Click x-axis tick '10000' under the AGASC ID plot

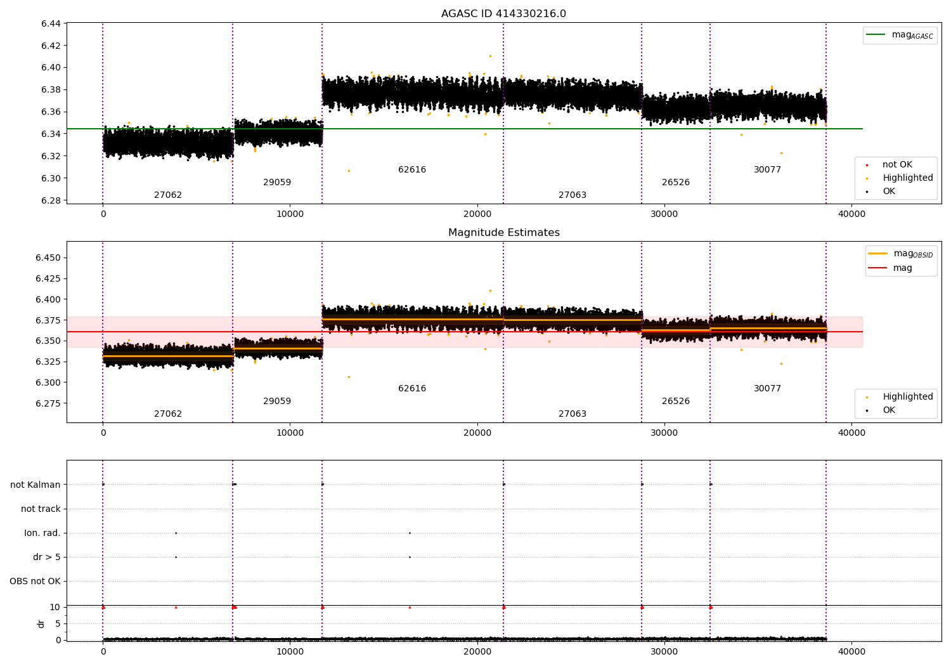[x=290, y=214]
